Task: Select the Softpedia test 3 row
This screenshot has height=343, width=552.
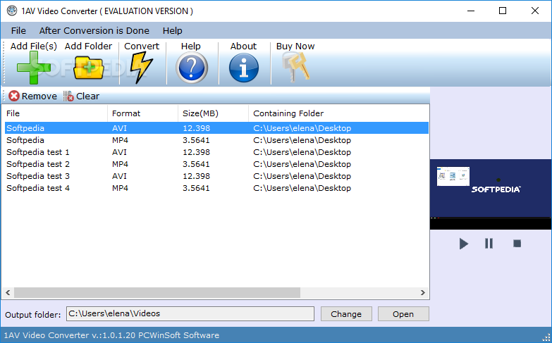Action: pyautogui.click(x=216, y=176)
